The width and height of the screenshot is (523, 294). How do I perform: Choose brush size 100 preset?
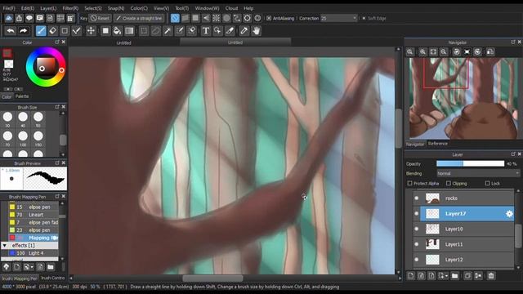(23, 138)
